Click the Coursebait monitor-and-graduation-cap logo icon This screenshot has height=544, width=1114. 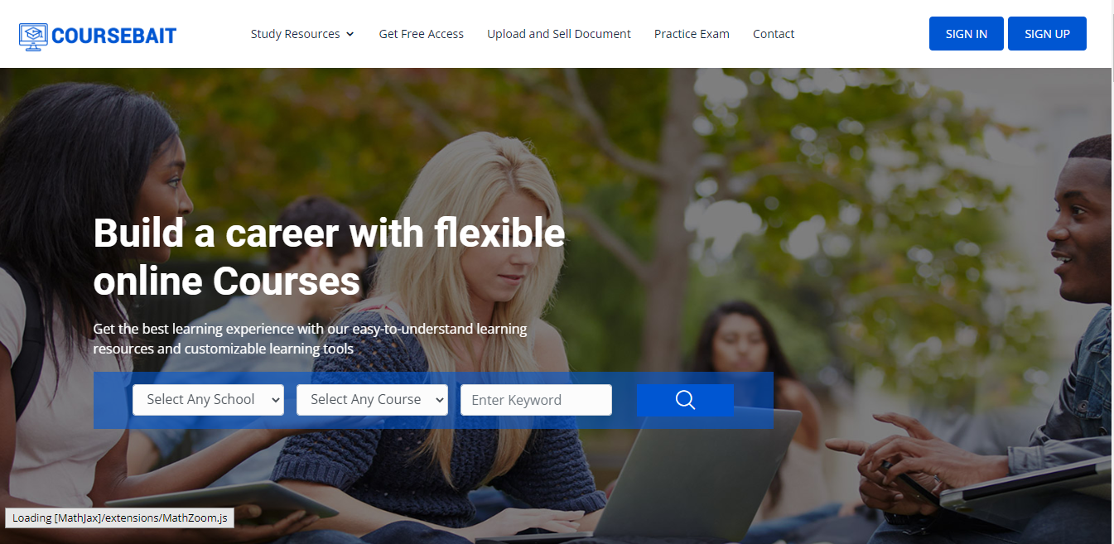click(33, 36)
